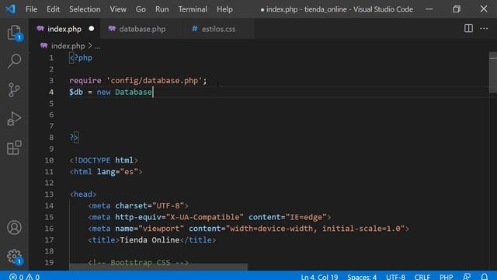Open the Run menu

tap(162, 9)
